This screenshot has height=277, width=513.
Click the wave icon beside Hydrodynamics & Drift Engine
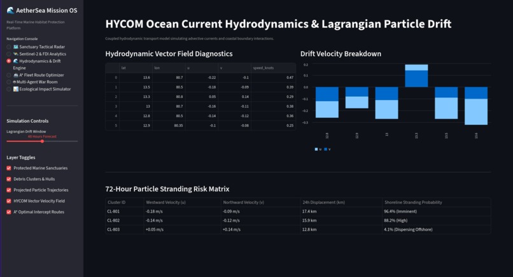pos(16,61)
